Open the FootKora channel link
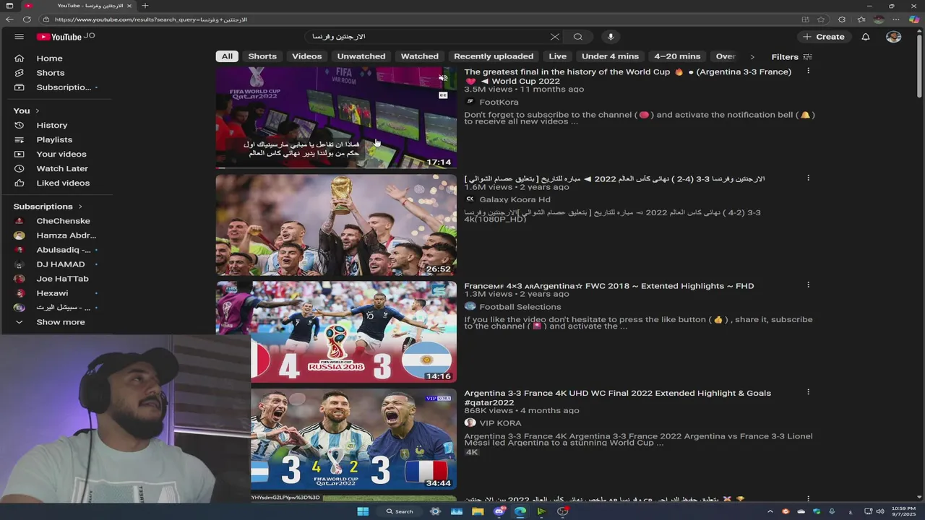This screenshot has width=925, height=520. pos(499,103)
